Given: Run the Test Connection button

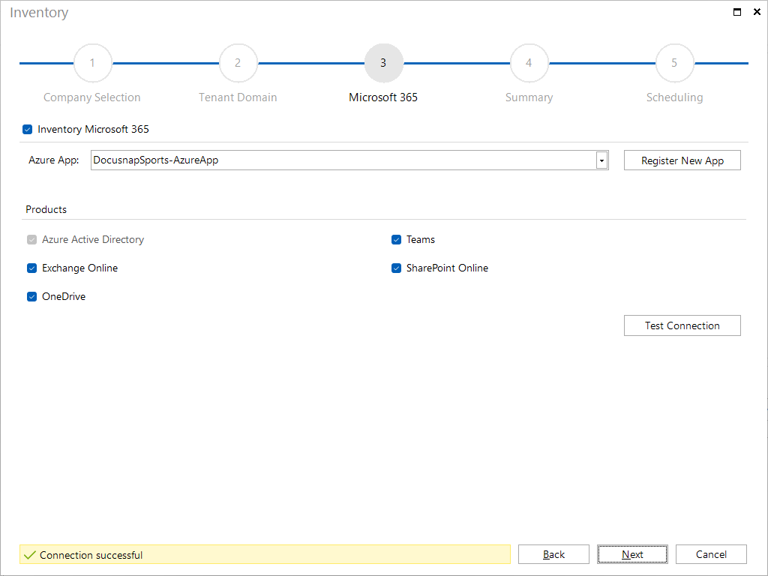Looking at the screenshot, I should (682, 325).
